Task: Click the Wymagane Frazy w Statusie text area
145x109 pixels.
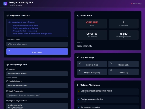Action: pos(37,106)
